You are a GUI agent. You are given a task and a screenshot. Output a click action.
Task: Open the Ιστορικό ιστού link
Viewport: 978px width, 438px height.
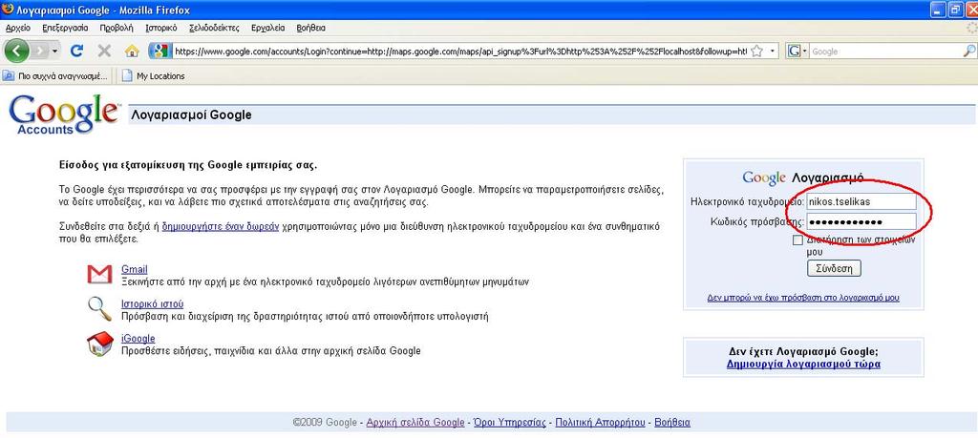[152, 304]
